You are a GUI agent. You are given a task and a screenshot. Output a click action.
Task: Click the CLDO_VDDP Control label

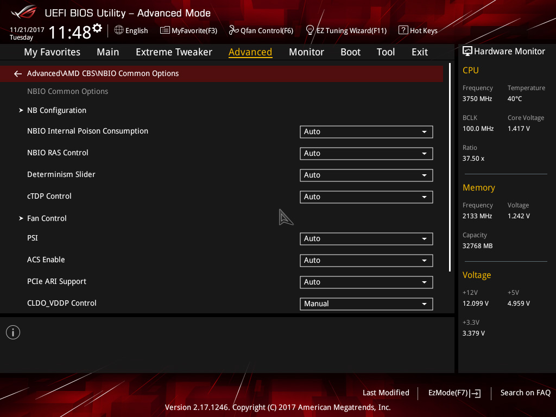(62, 303)
